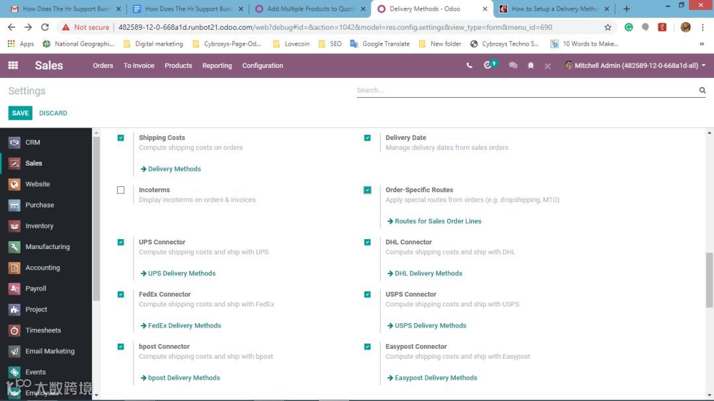The width and height of the screenshot is (714, 401).
Task: Toggle the Easypost Connector checkbox
Action: 368,347
